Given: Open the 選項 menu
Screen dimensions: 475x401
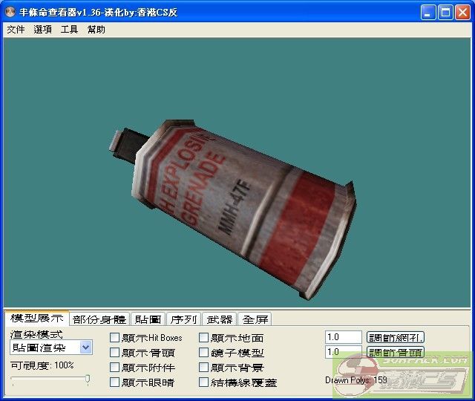Looking at the screenshot, I should tap(42, 30).
